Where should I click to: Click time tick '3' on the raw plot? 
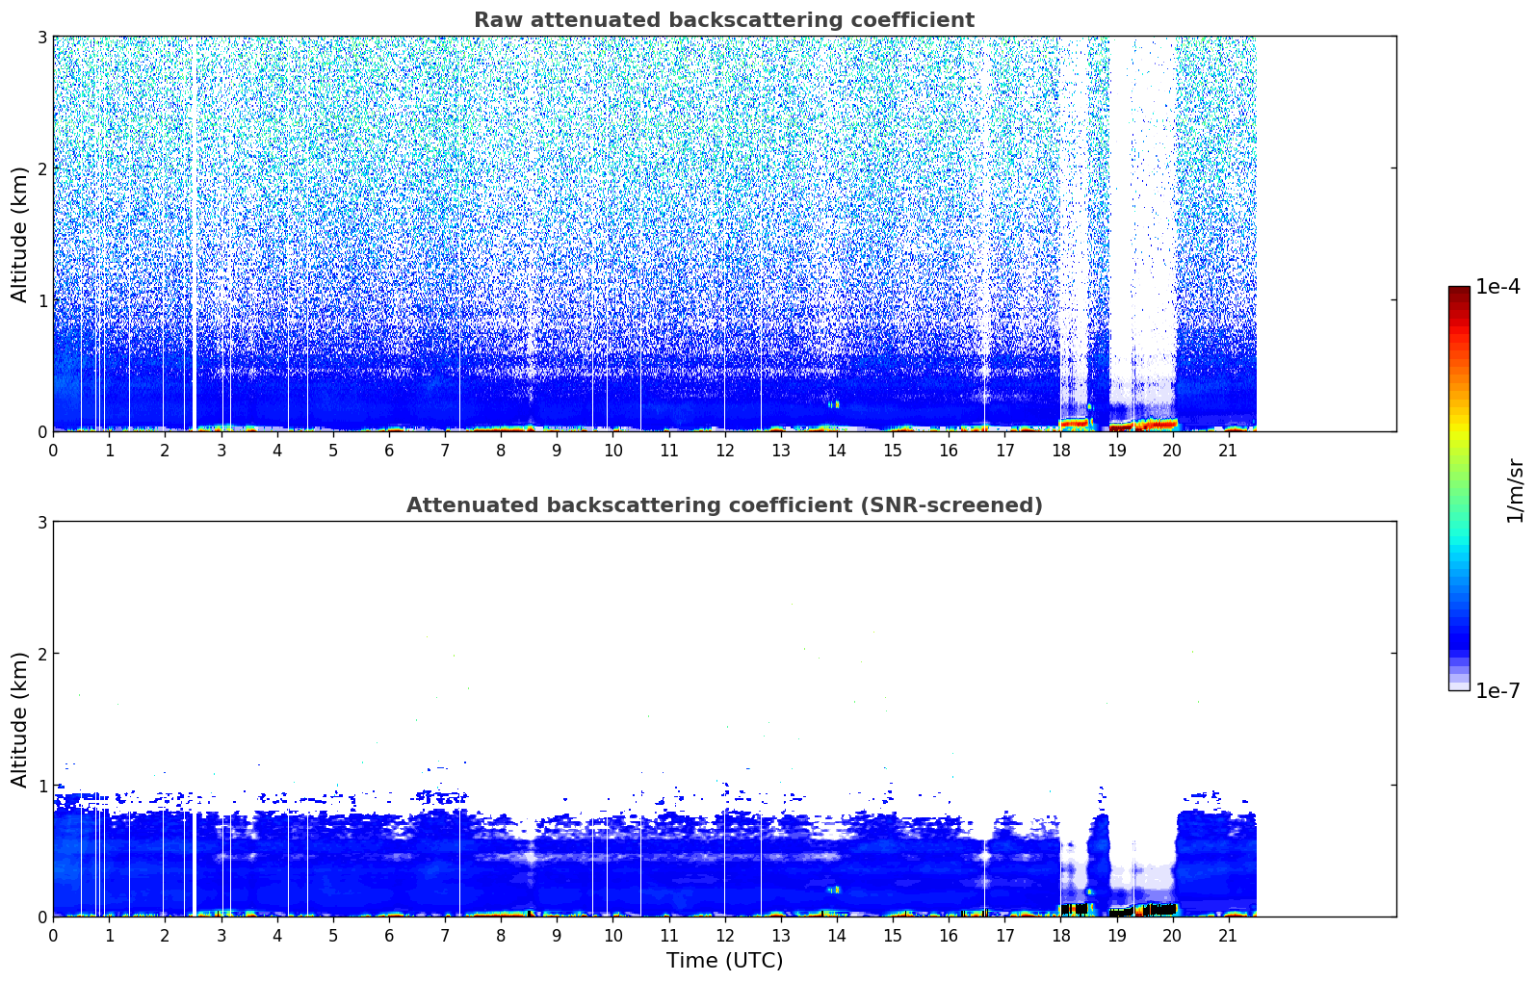221,450
